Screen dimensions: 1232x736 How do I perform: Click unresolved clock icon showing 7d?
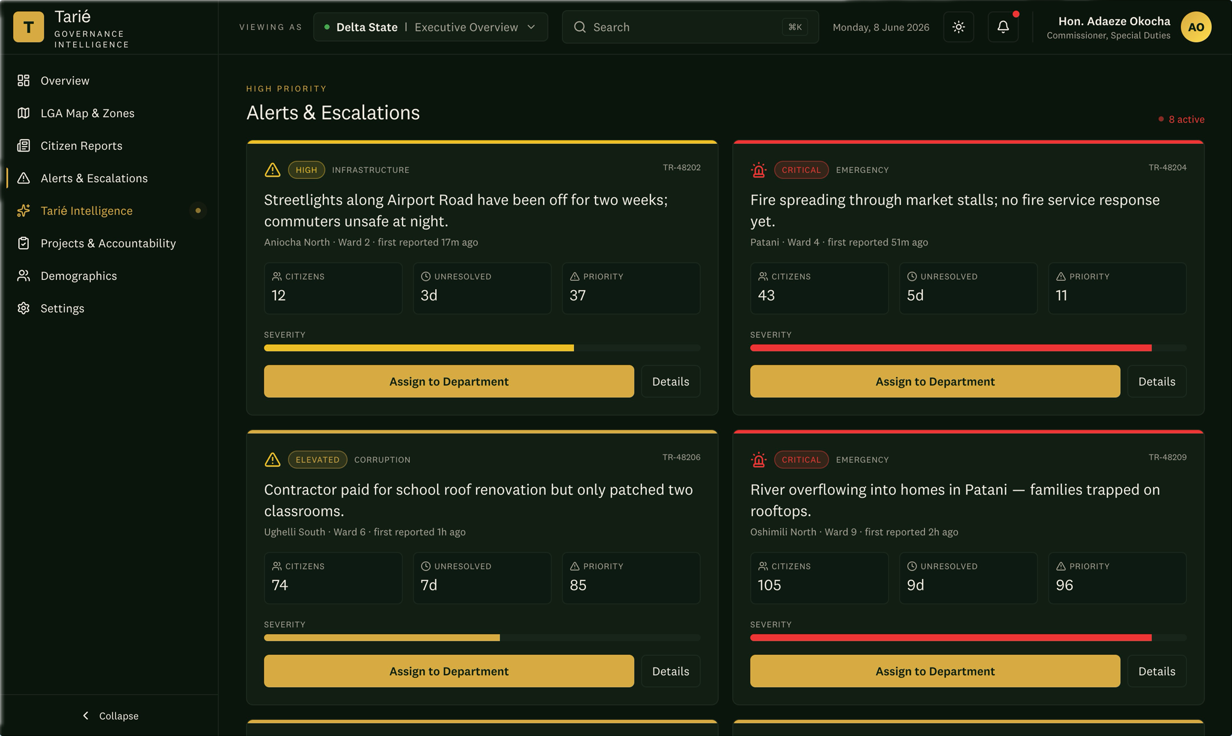point(425,566)
